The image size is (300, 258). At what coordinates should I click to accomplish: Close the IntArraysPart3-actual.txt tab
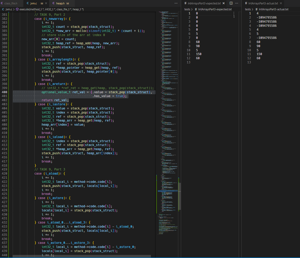281,3
